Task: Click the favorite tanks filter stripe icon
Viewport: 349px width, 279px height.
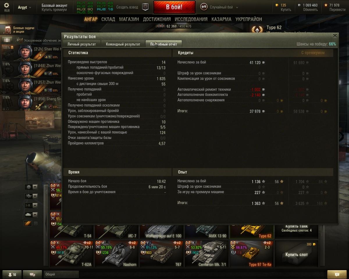Action: click(x=28, y=223)
